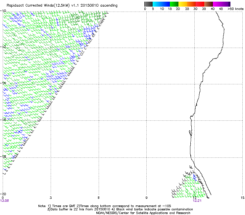The width and height of the screenshot is (245, 215).
Task: Click the '-12' latitude axis label
Action: (x=3, y=47)
